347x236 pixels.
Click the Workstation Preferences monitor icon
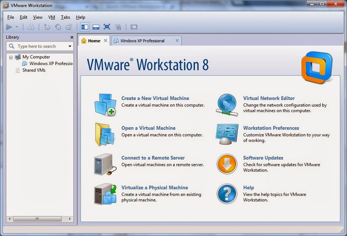(227, 134)
